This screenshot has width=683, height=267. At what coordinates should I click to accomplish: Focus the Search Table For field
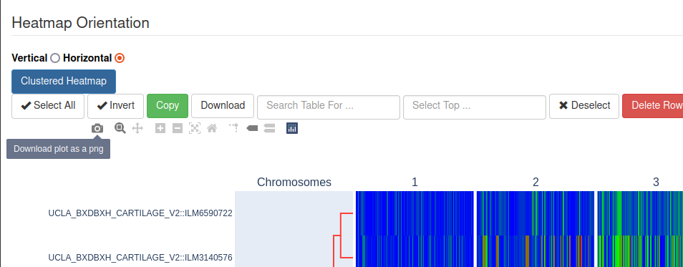pyautogui.click(x=329, y=107)
